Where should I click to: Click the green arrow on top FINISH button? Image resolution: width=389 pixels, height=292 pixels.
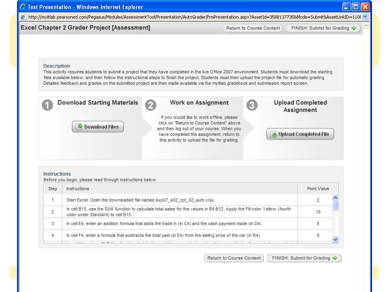point(354,28)
